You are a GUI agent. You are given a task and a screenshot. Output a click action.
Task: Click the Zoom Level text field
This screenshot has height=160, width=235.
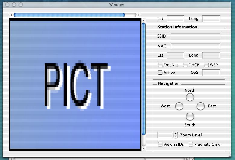tap(165, 135)
